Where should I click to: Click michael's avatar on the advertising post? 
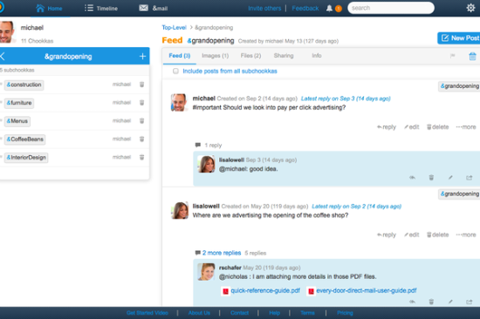click(179, 103)
